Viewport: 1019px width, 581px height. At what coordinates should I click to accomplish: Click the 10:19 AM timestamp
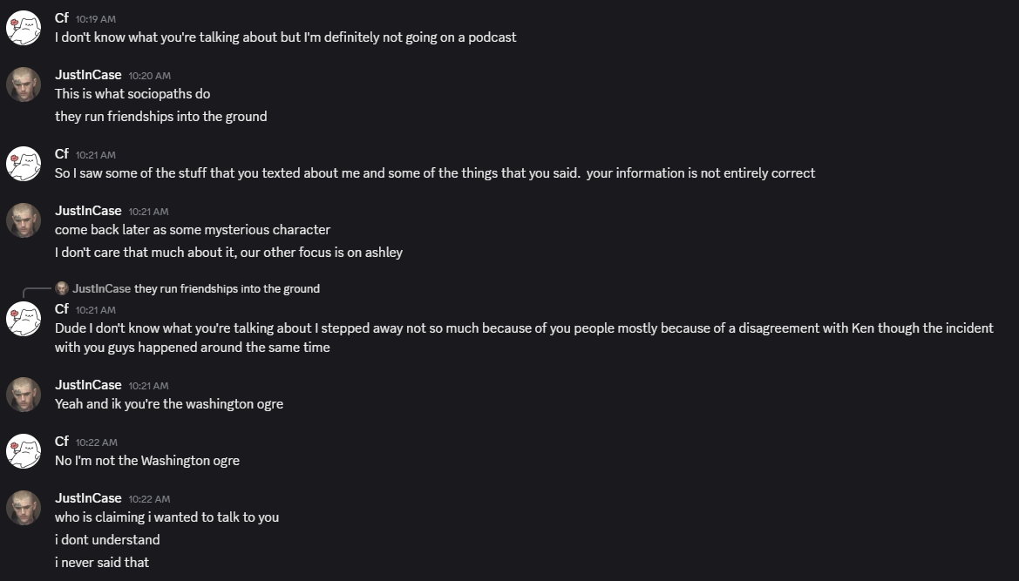tap(96, 19)
